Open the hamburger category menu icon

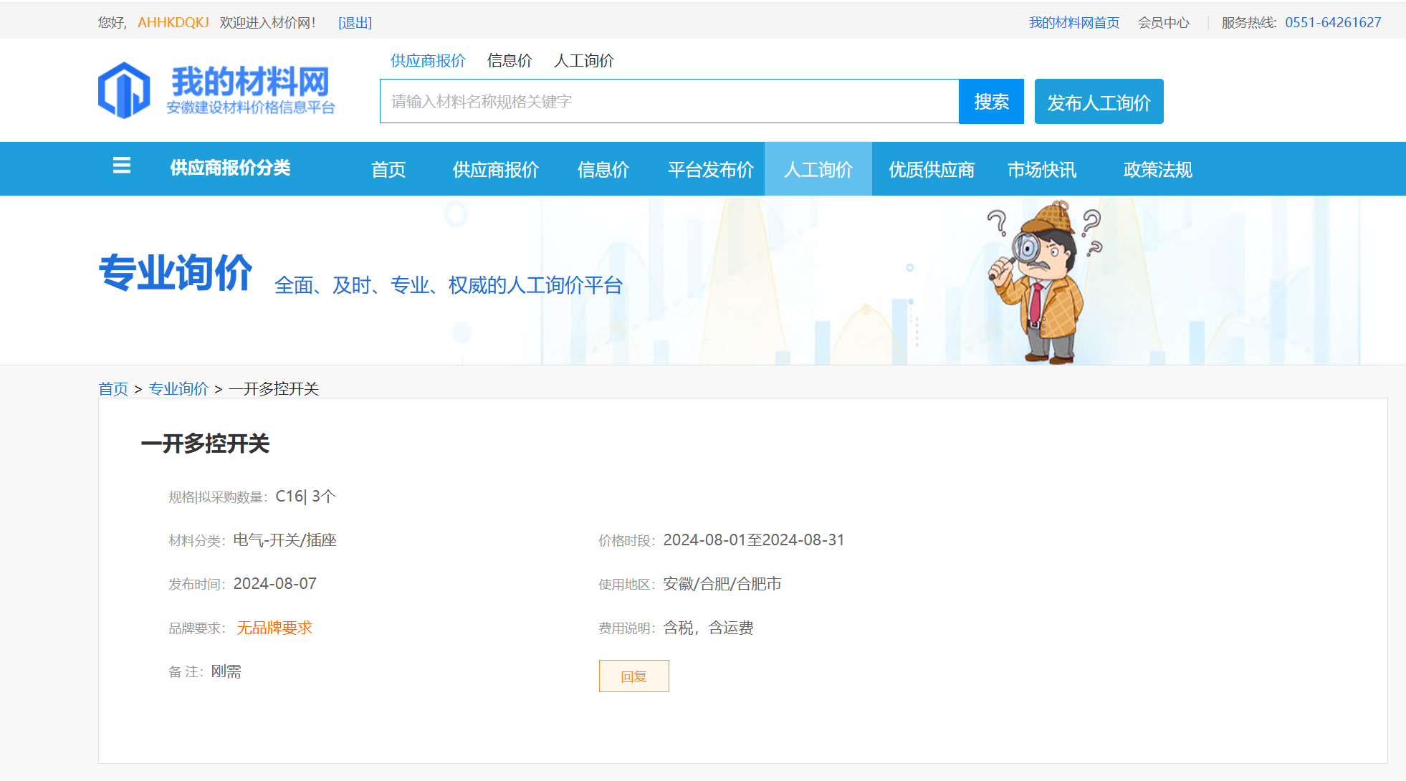tap(122, 166)
